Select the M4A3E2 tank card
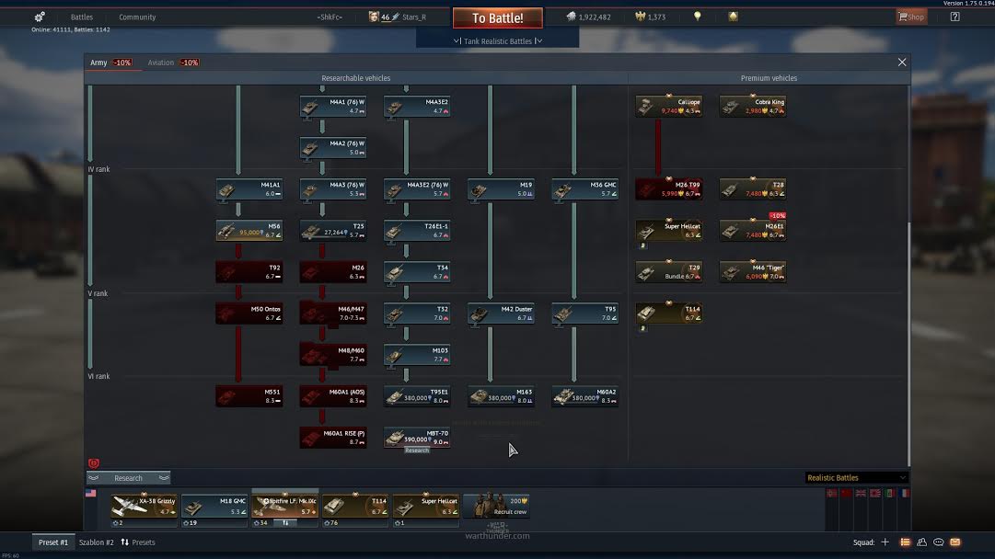 click(x=417, y=106)
